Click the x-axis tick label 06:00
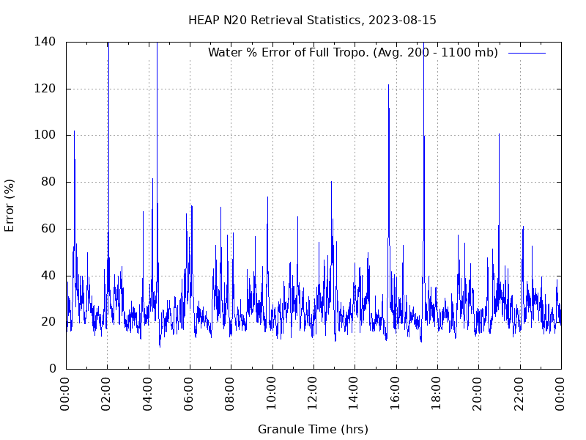 [x=188, y=394]
